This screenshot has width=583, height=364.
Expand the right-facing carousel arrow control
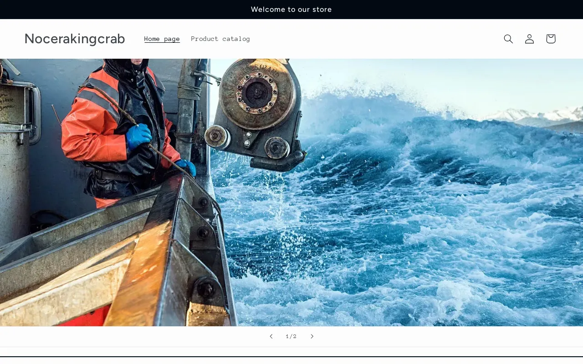312,336
